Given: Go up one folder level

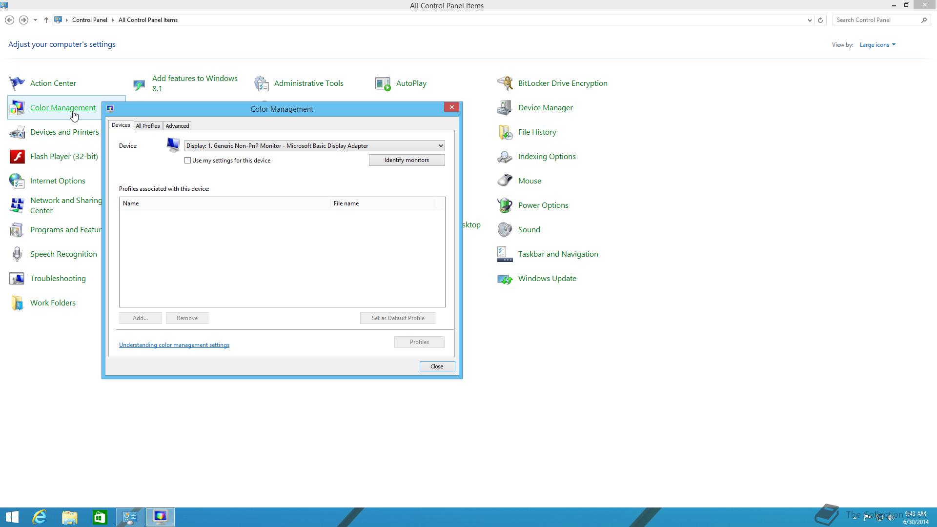Looking at the screenshot, I should point(46,20).
